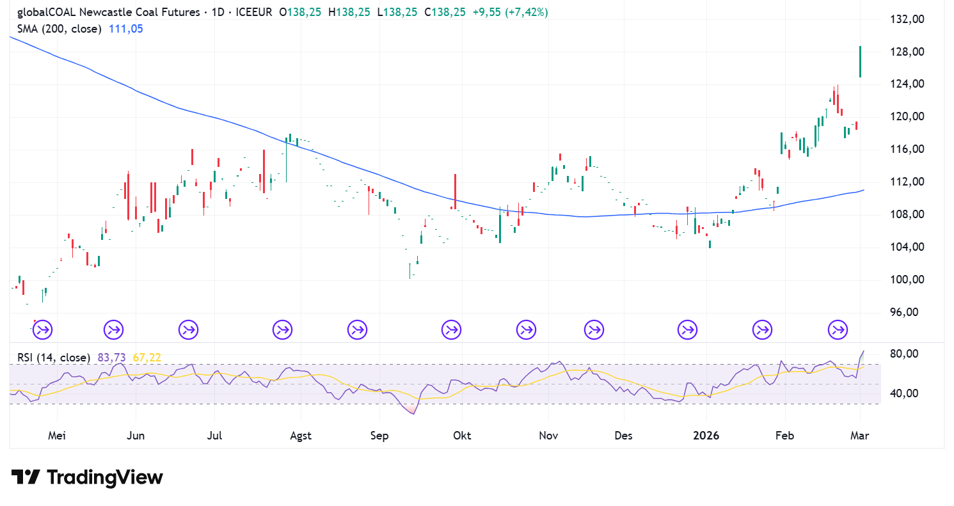Select the rollover marker just before Nov
954x506 pixels.
point(526,330)
